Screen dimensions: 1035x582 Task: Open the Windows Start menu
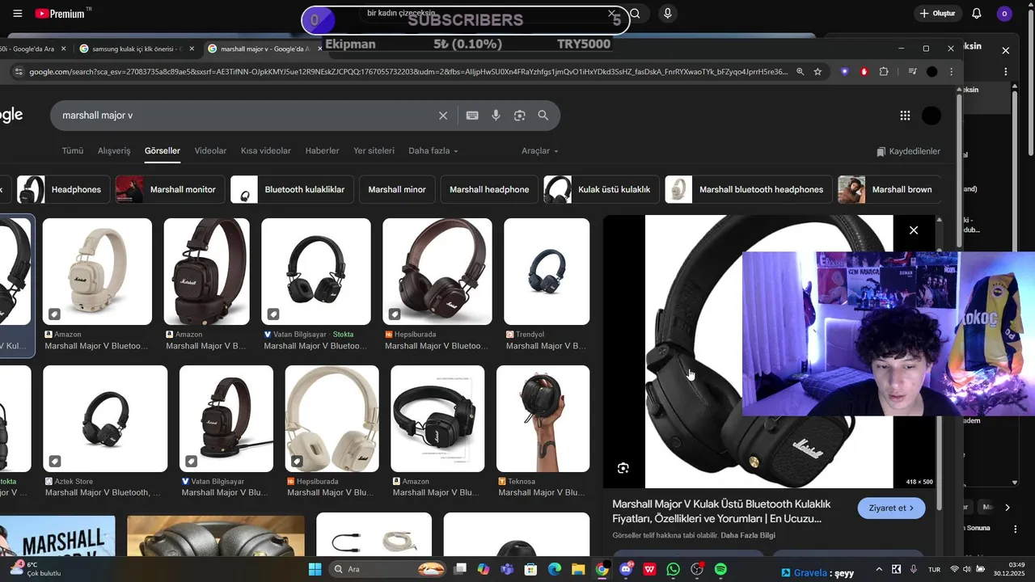click(315, 569)
